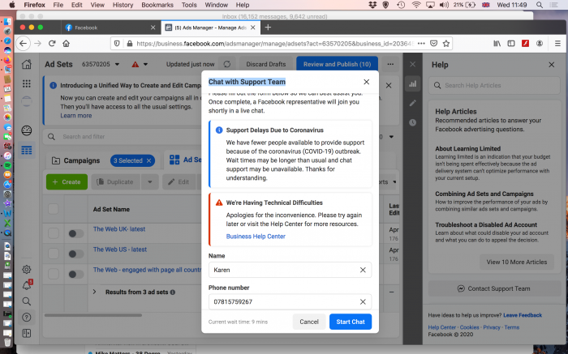Close the Chat with Support Team dialog
This screenshot has width=568, height=354.
(x=366, y=82)
